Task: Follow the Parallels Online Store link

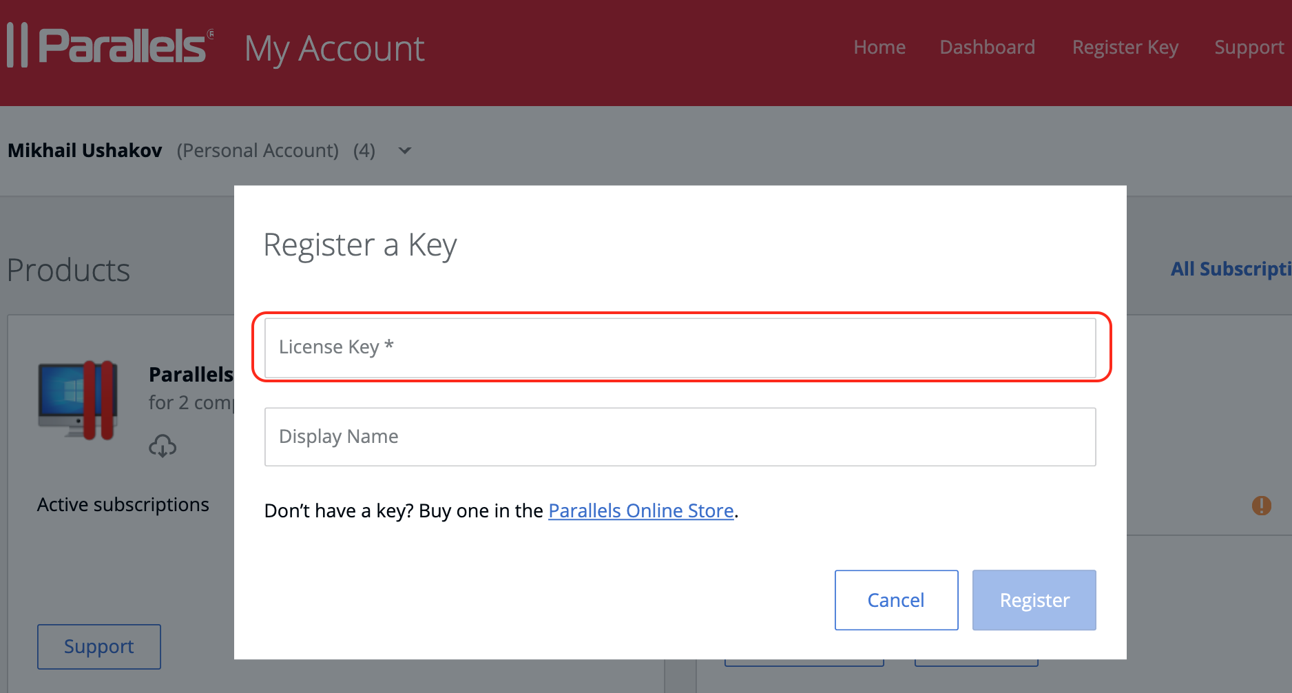Action: (640, 511)
